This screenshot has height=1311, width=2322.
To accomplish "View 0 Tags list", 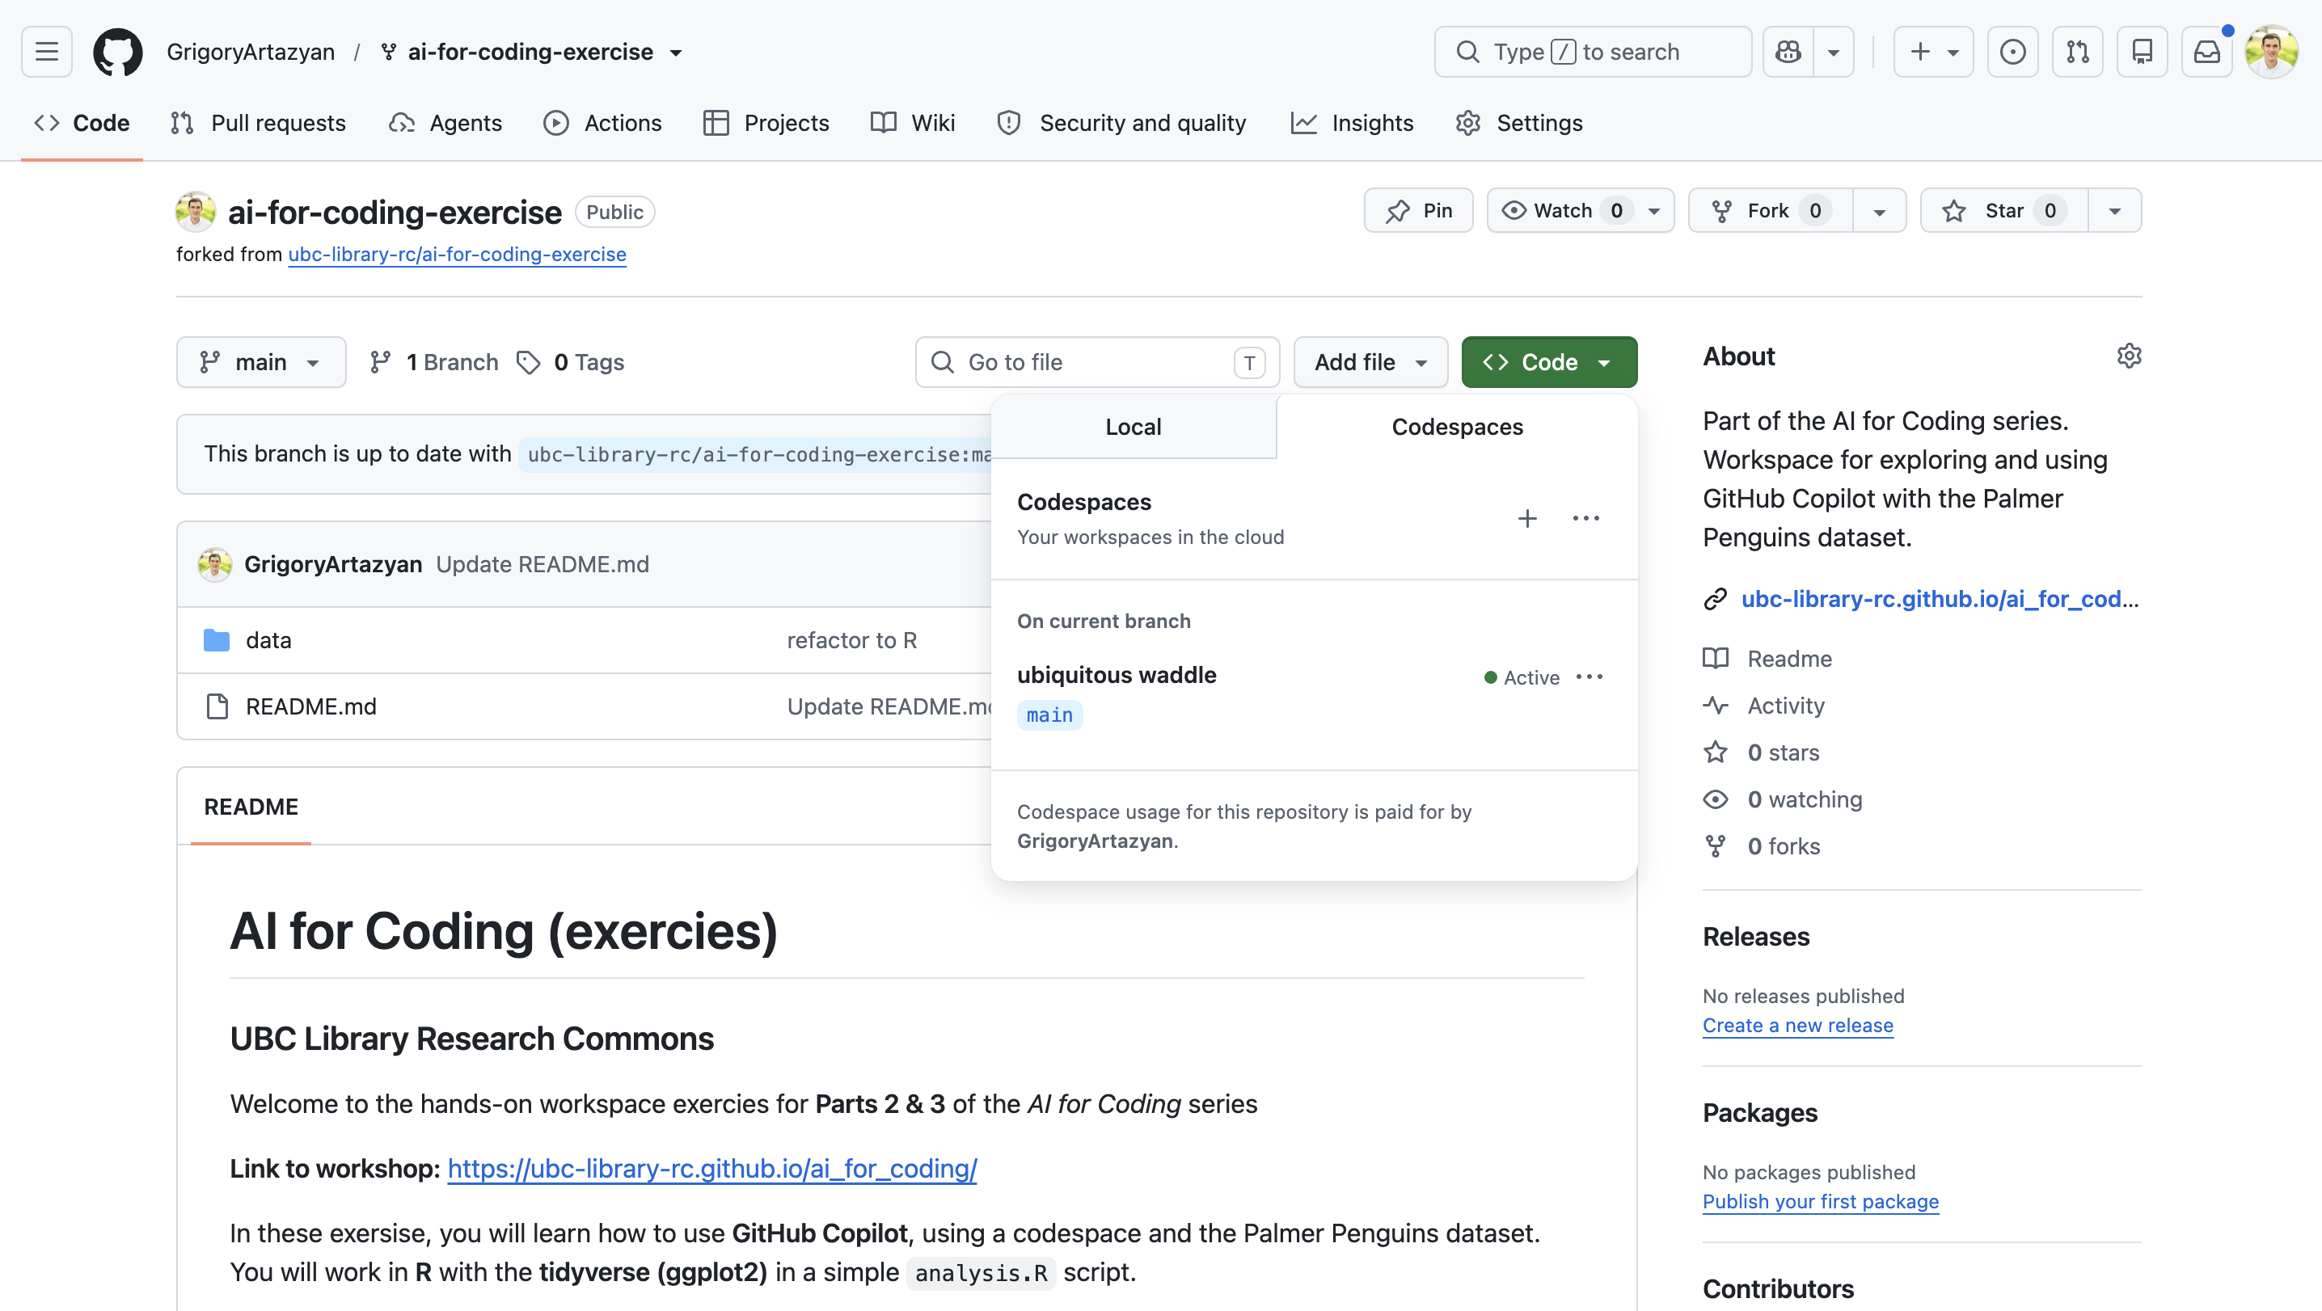I will (x=571, y=362).
